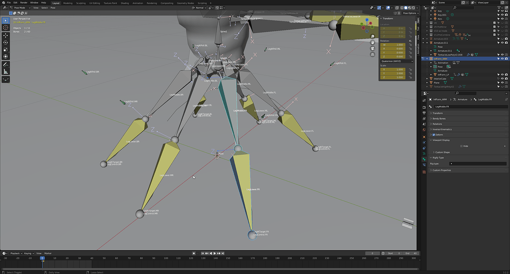
Task: Click the play animation button
Action: pos(214,253)
